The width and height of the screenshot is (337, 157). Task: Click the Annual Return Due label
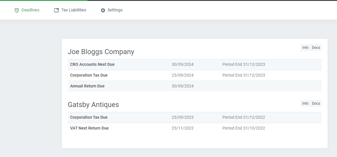(x=87, y=86)
